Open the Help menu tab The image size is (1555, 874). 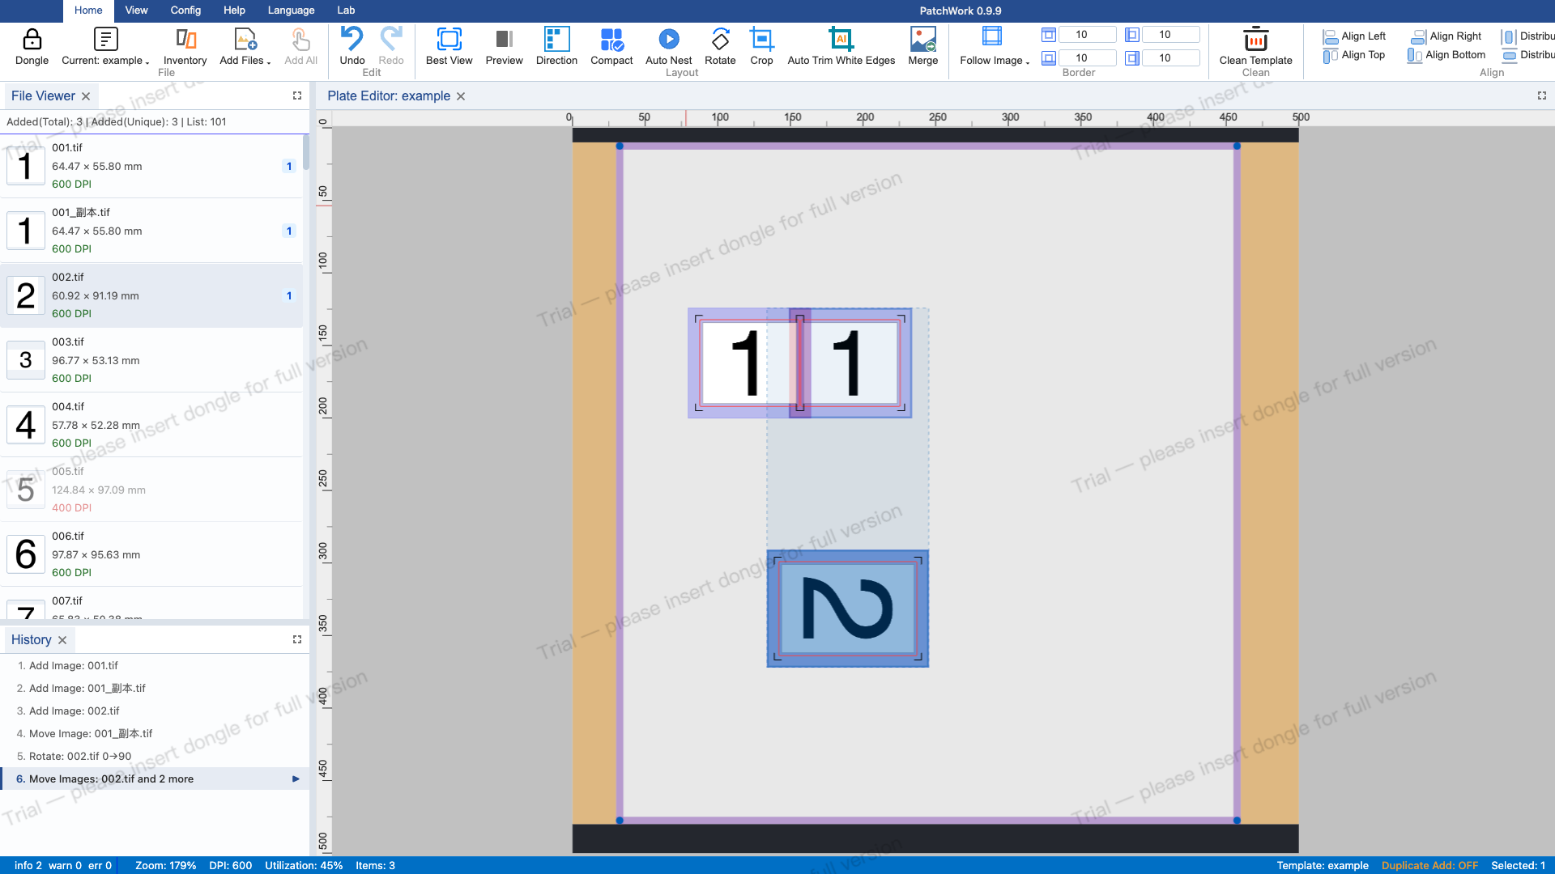[x=234, y=11]
